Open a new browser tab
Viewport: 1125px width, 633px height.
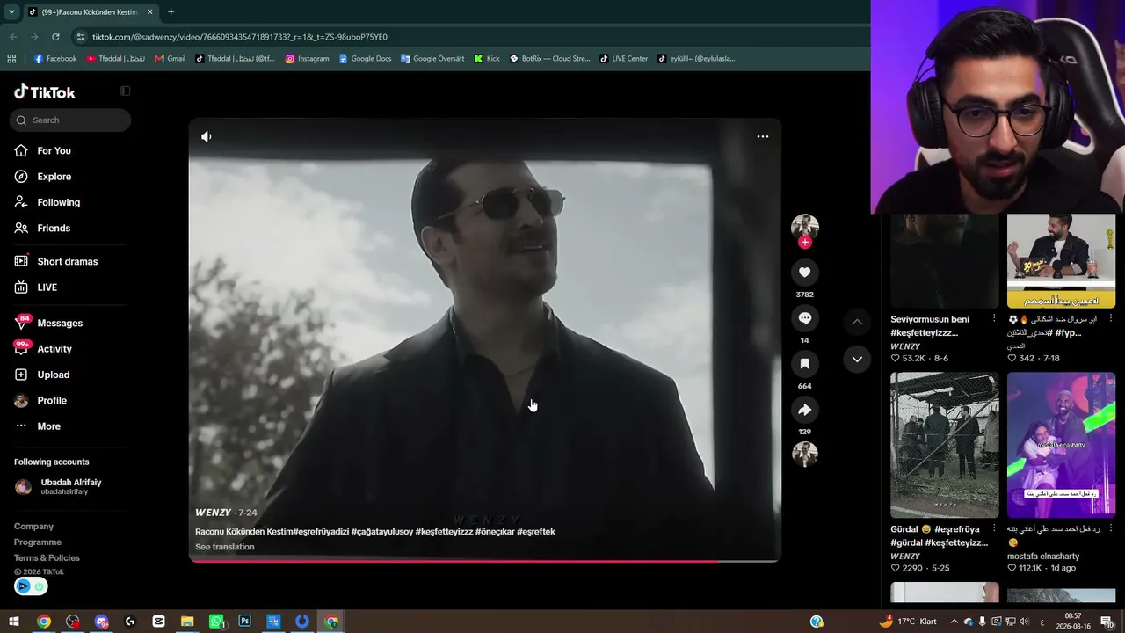pos(171,12)
